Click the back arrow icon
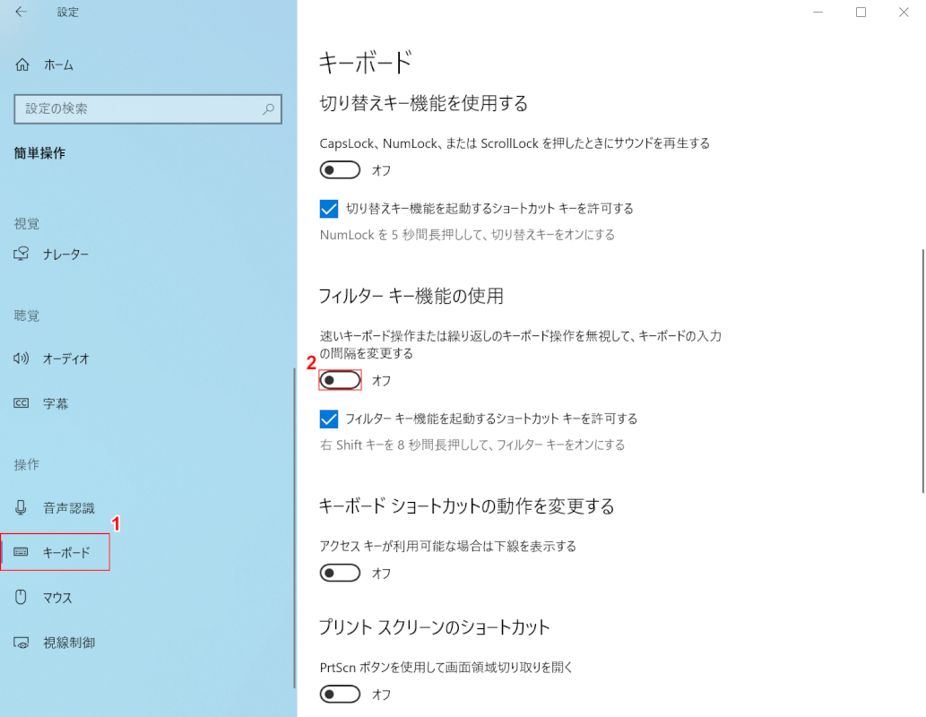Image resolution: width=926 pixels, height=717 pixels. pos(21,12)
